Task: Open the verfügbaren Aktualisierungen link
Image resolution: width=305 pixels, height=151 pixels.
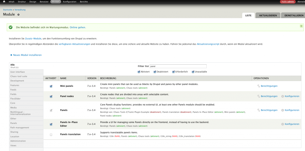Action: pyautogui.click(x=75, y=44)
